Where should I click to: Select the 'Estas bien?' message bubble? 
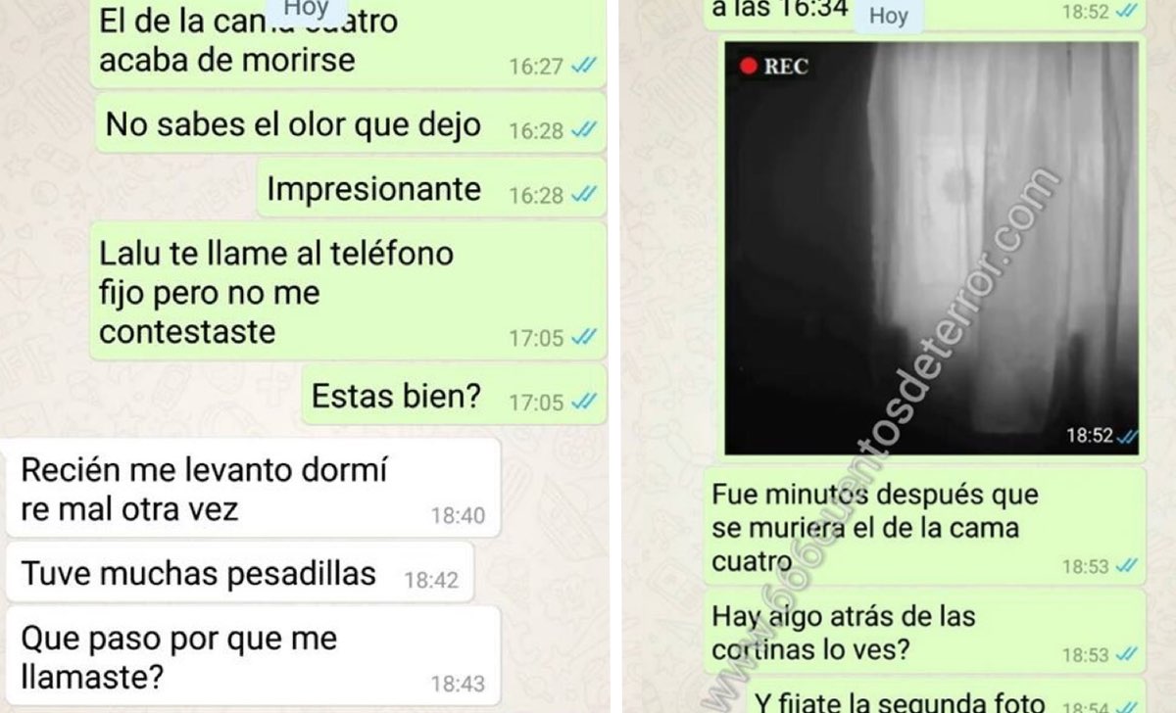point(454,396)
